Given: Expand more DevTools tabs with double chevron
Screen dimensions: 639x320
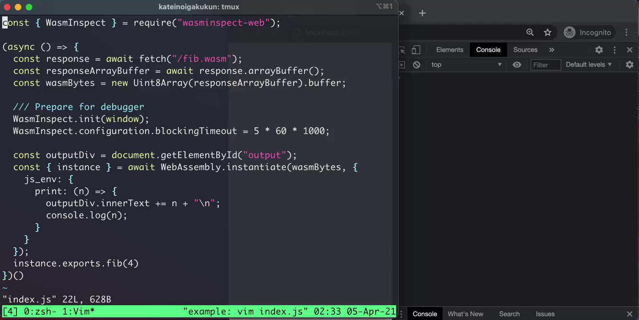Looking at the screenshot, I should pos(551,50).
